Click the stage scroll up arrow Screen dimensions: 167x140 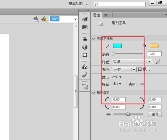click(76, 26)
